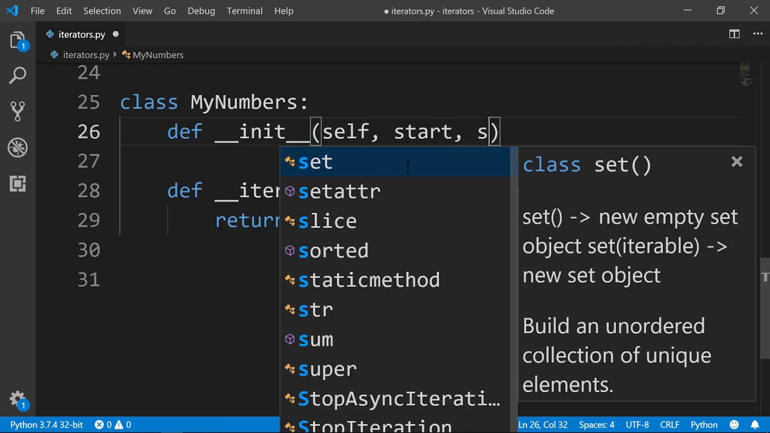Click Spaces: 4 indentation setting
This screenshot has width=770, height=433.
pos(597,425)
